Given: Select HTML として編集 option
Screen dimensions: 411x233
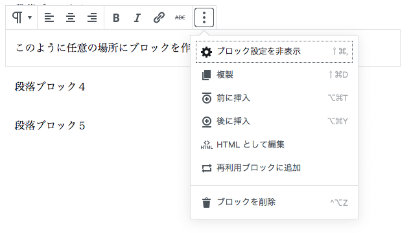Looking at the screenshot, I should [274, 144].
